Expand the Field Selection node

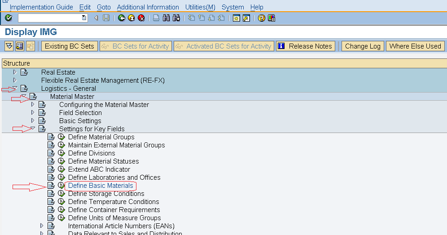tap(33, 112)
